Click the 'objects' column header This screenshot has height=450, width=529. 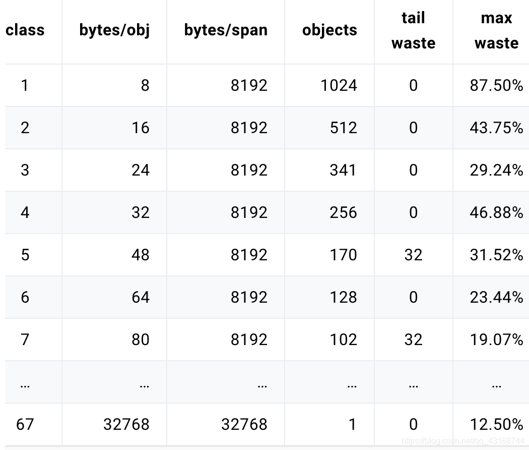tap(329, 30)
